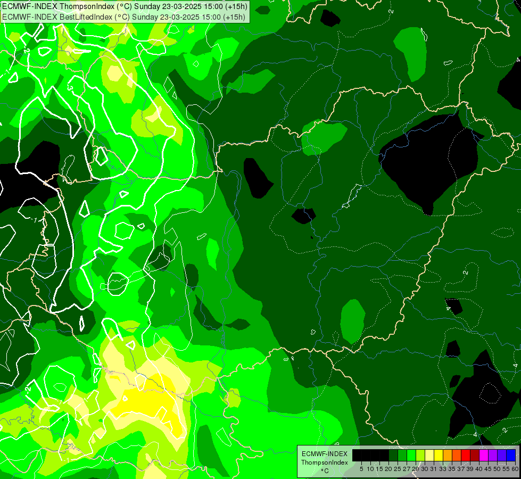
Task: Click legend tick value 39
Action: (x=470, y=469)
